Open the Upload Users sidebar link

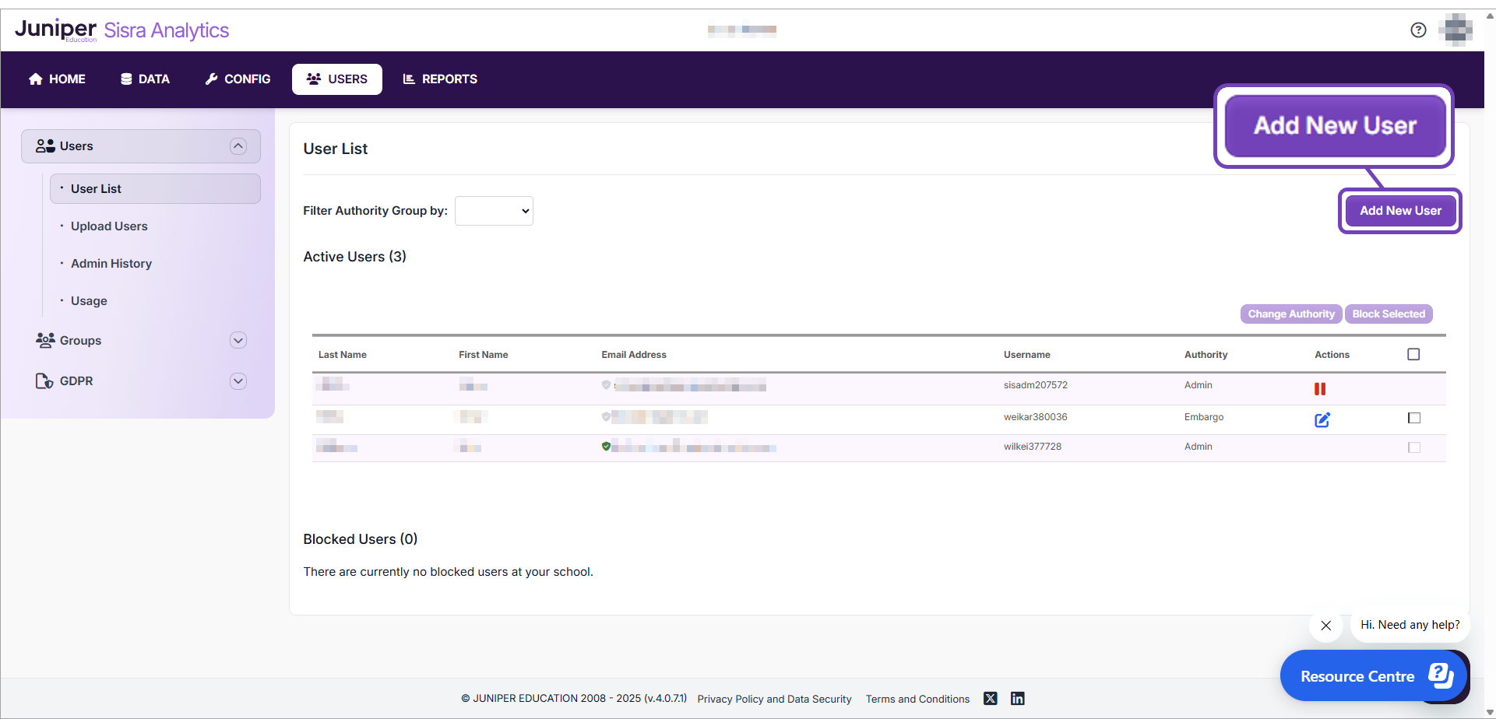click(109, 226)
